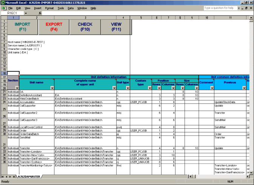This screenshot has height=185, width=254.
Task: Open the Name Box dropdown showing R16C1
Action: tap(26, 13)
